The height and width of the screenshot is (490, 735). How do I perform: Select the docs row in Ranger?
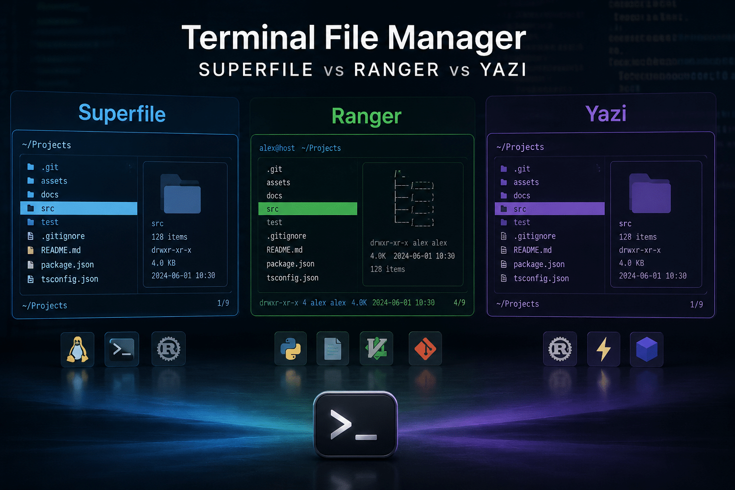coord(308,196)
